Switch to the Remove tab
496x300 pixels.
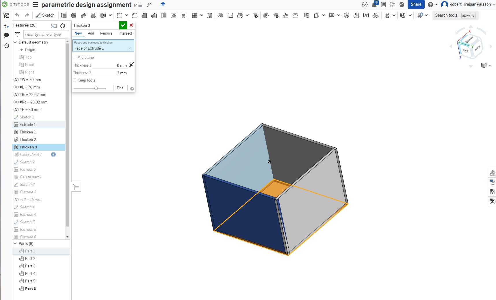106,33
